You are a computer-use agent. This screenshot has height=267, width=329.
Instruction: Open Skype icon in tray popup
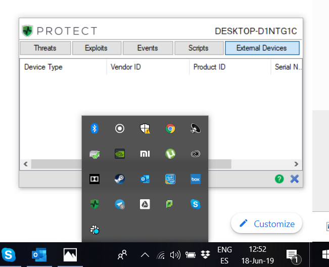(196, 204)
